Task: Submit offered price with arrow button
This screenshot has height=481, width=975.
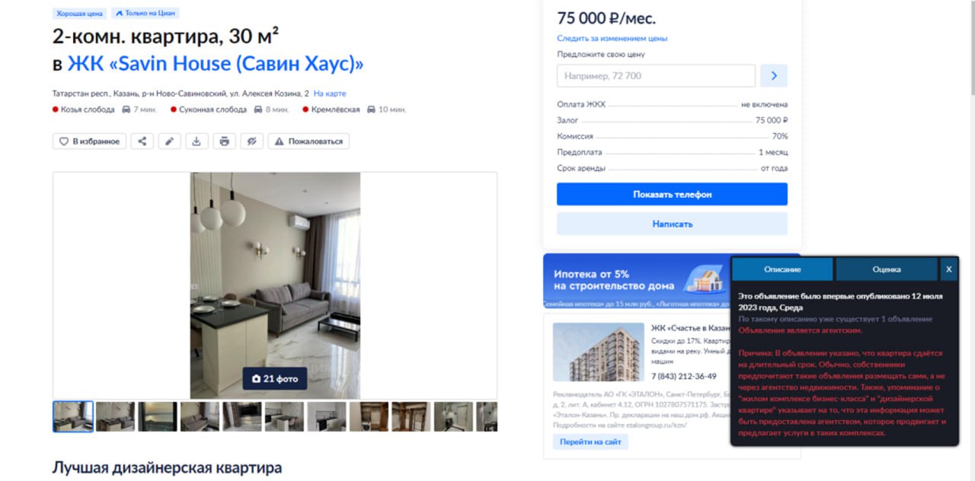Action: pos(774,75)
